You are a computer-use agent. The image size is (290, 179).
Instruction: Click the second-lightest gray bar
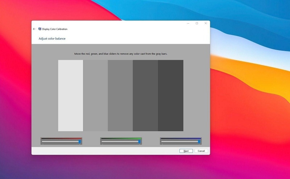click(x=95, y=95)
